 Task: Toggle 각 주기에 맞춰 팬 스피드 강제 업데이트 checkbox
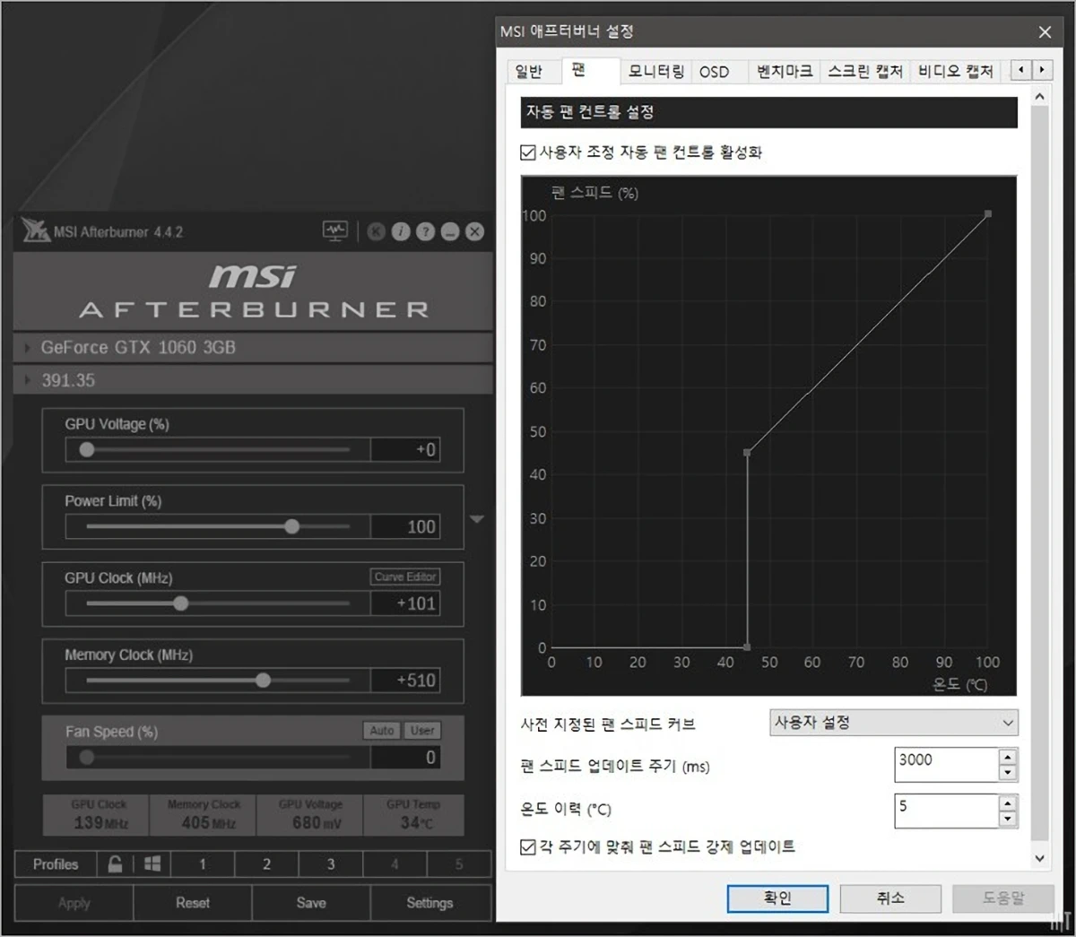click(528, 846)
